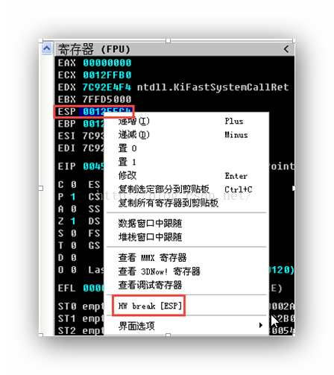Click the FS segment register label

pos(94,233)
